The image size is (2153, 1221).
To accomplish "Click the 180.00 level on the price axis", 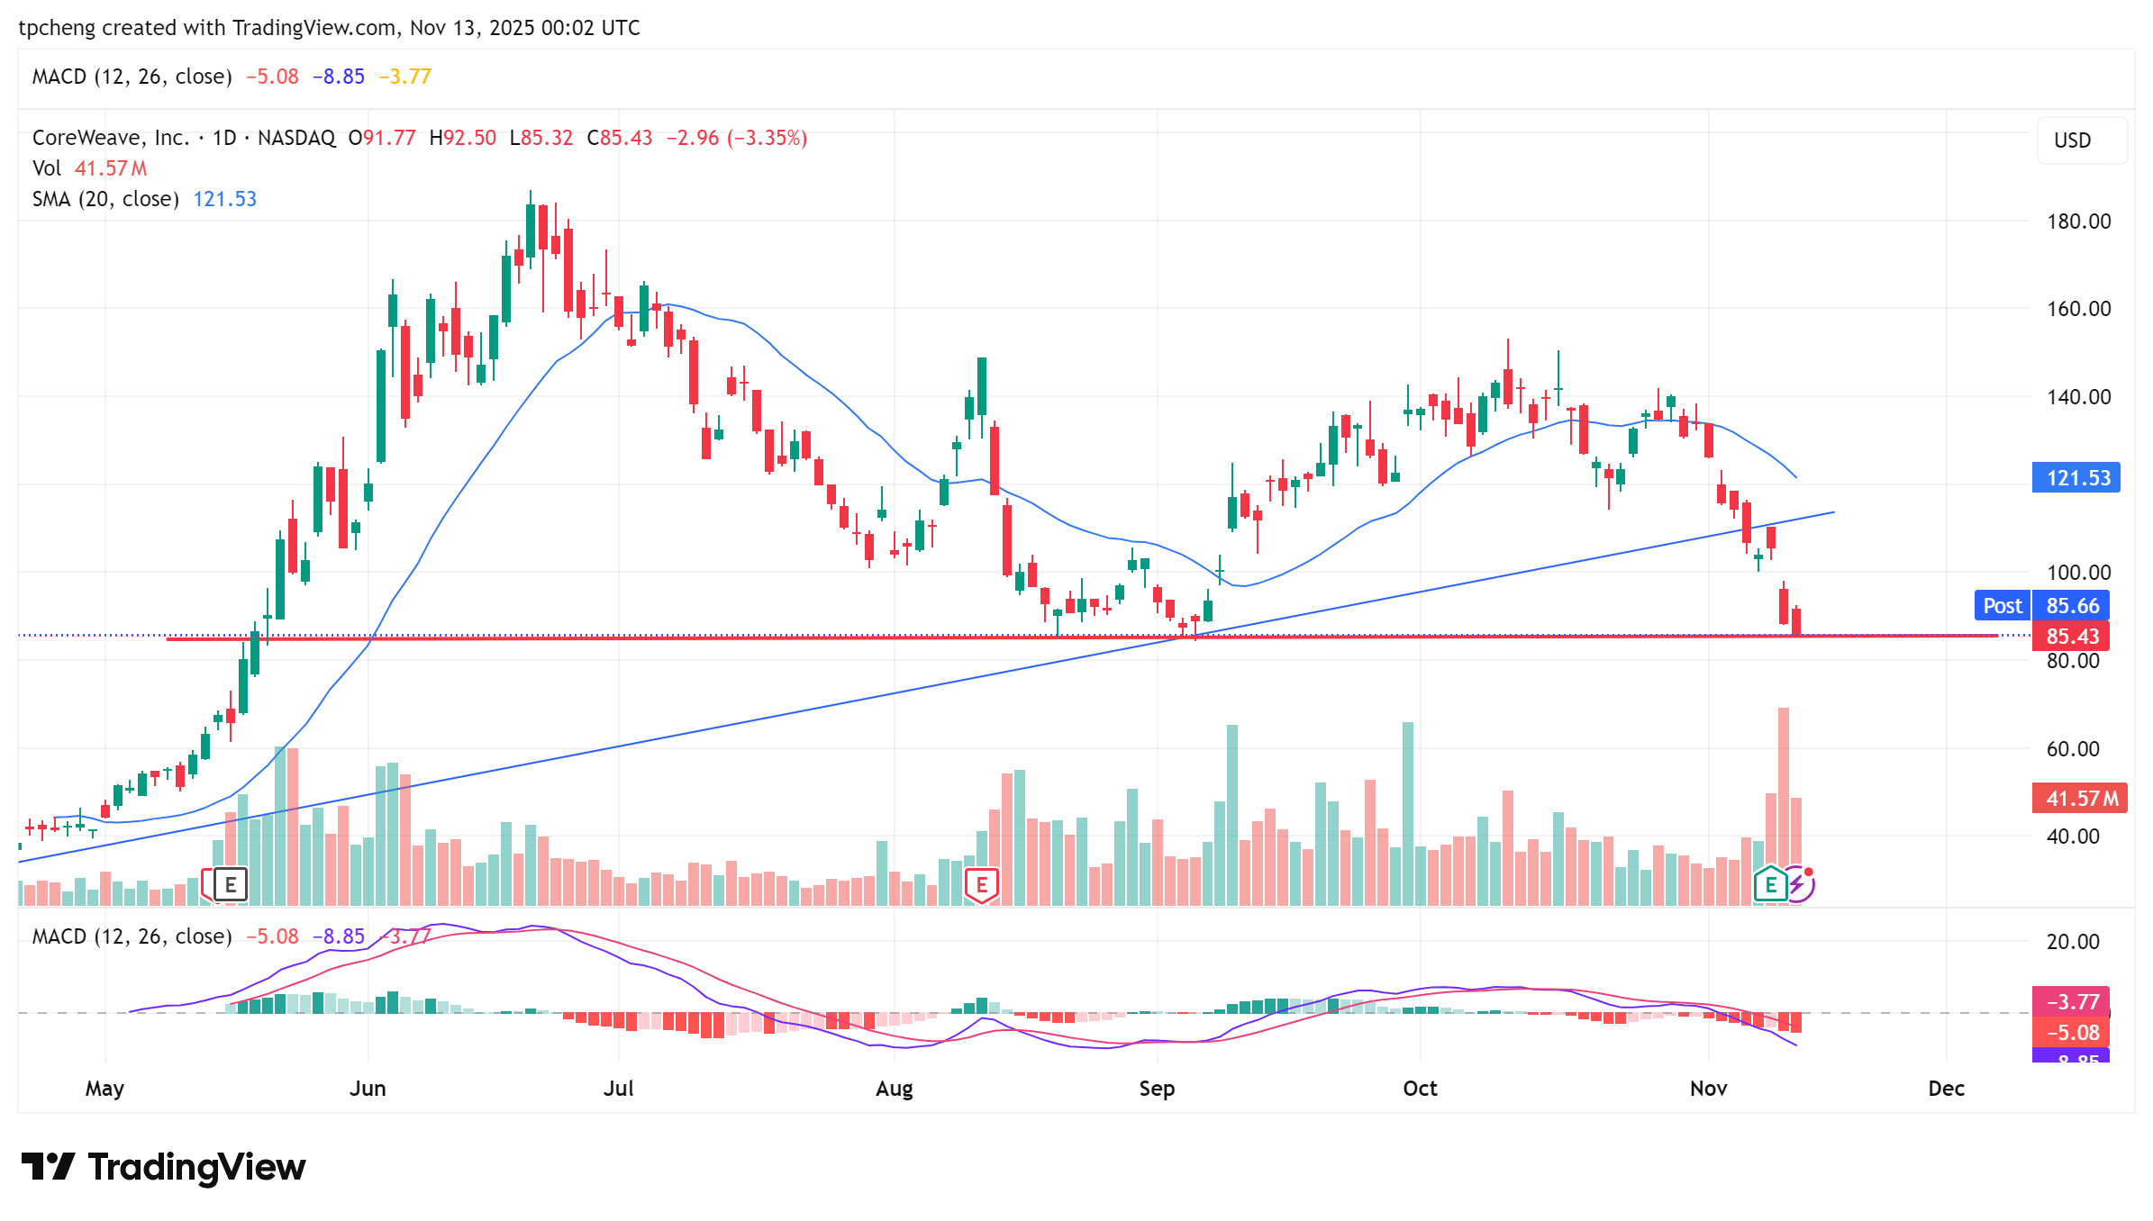I will [x=2078, y=222].
